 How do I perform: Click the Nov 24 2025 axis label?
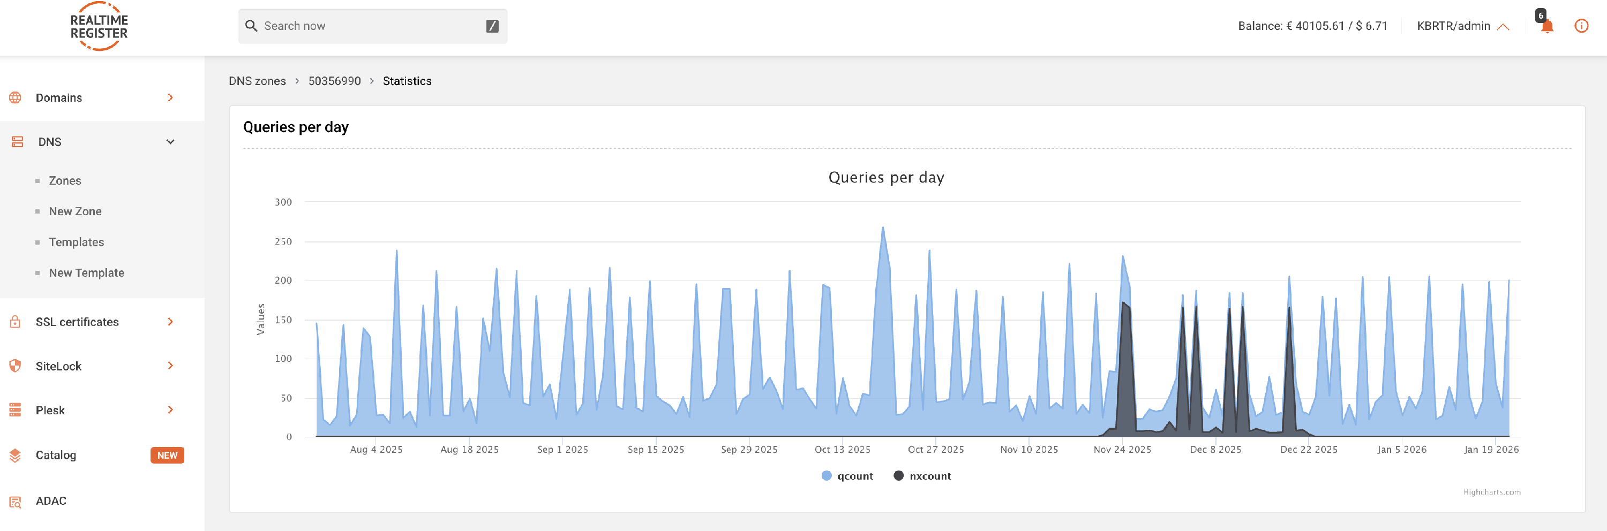[x=1122, y=450]
